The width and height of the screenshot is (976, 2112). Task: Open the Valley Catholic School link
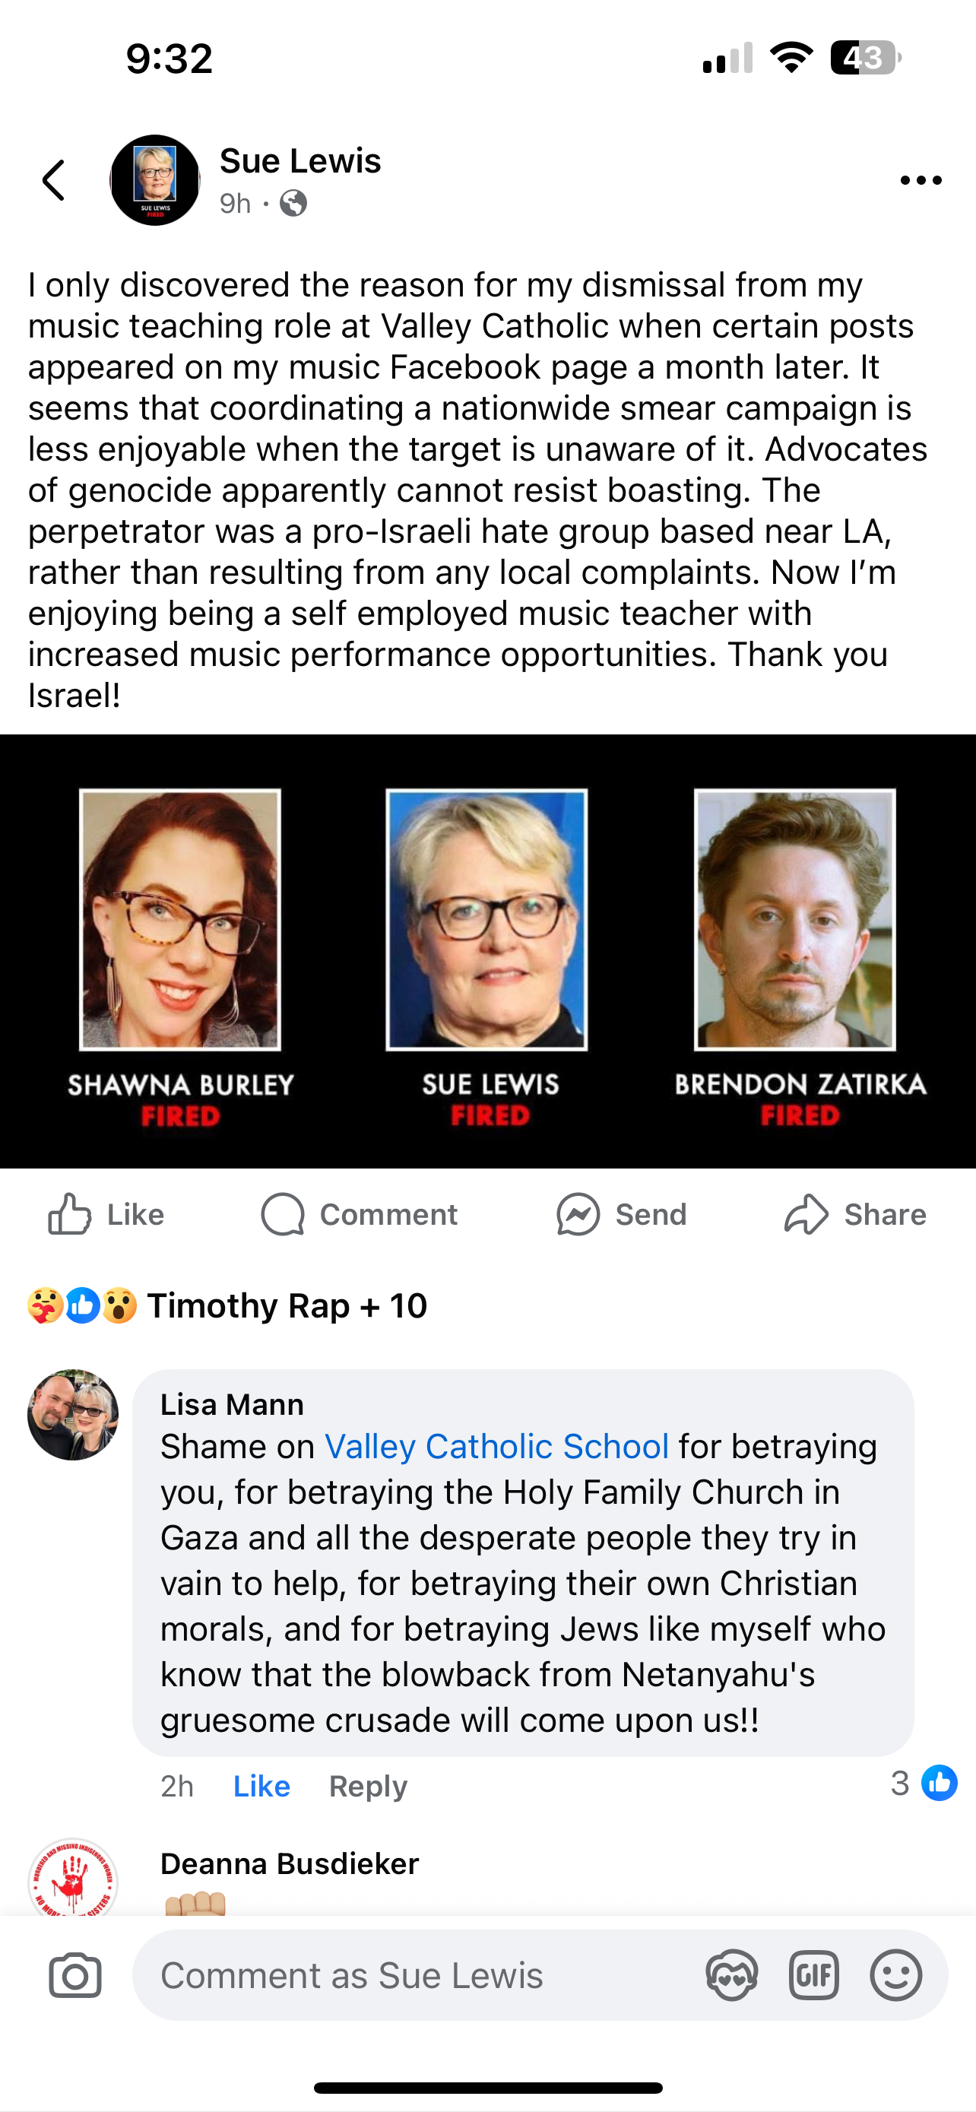[496, 1446]
